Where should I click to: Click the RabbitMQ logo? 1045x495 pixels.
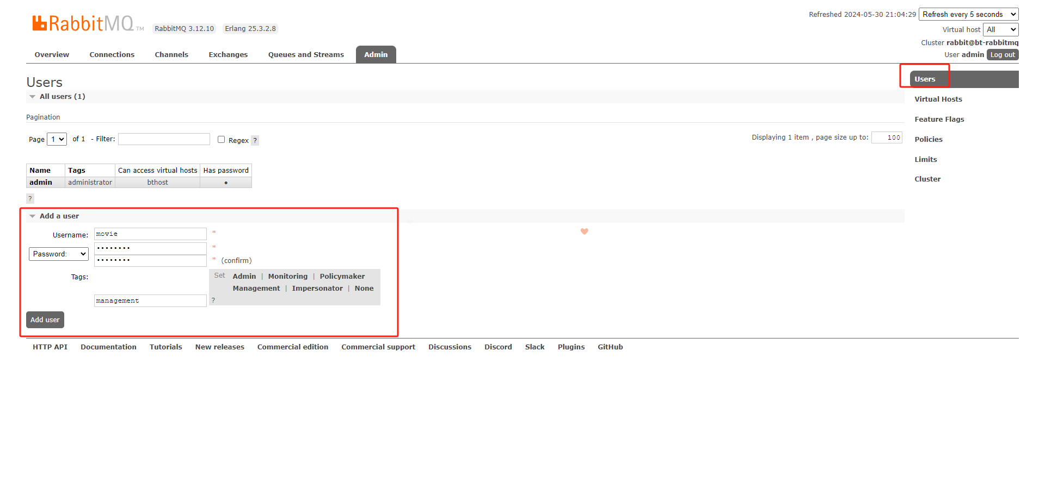83,23
